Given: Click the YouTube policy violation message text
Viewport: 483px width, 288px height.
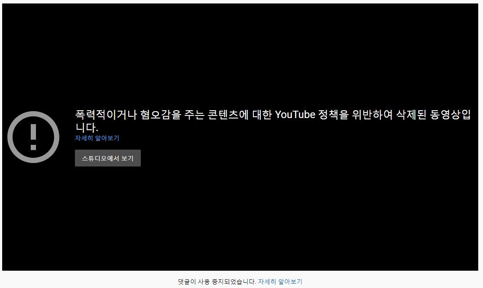Looking at the screenshot, I should click(x=273, y=121).
